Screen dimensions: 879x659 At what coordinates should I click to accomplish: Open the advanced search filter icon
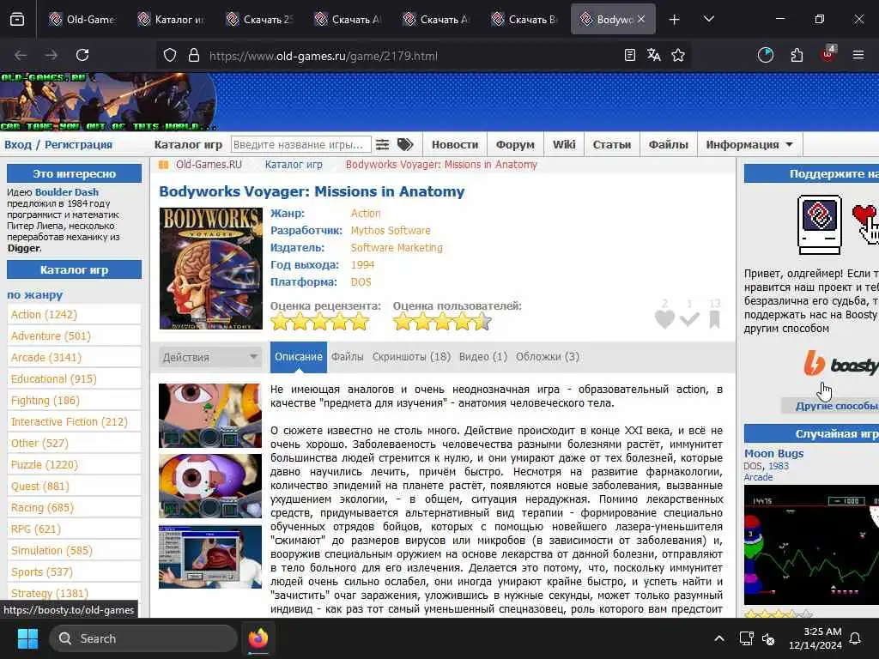pos(382,144)
